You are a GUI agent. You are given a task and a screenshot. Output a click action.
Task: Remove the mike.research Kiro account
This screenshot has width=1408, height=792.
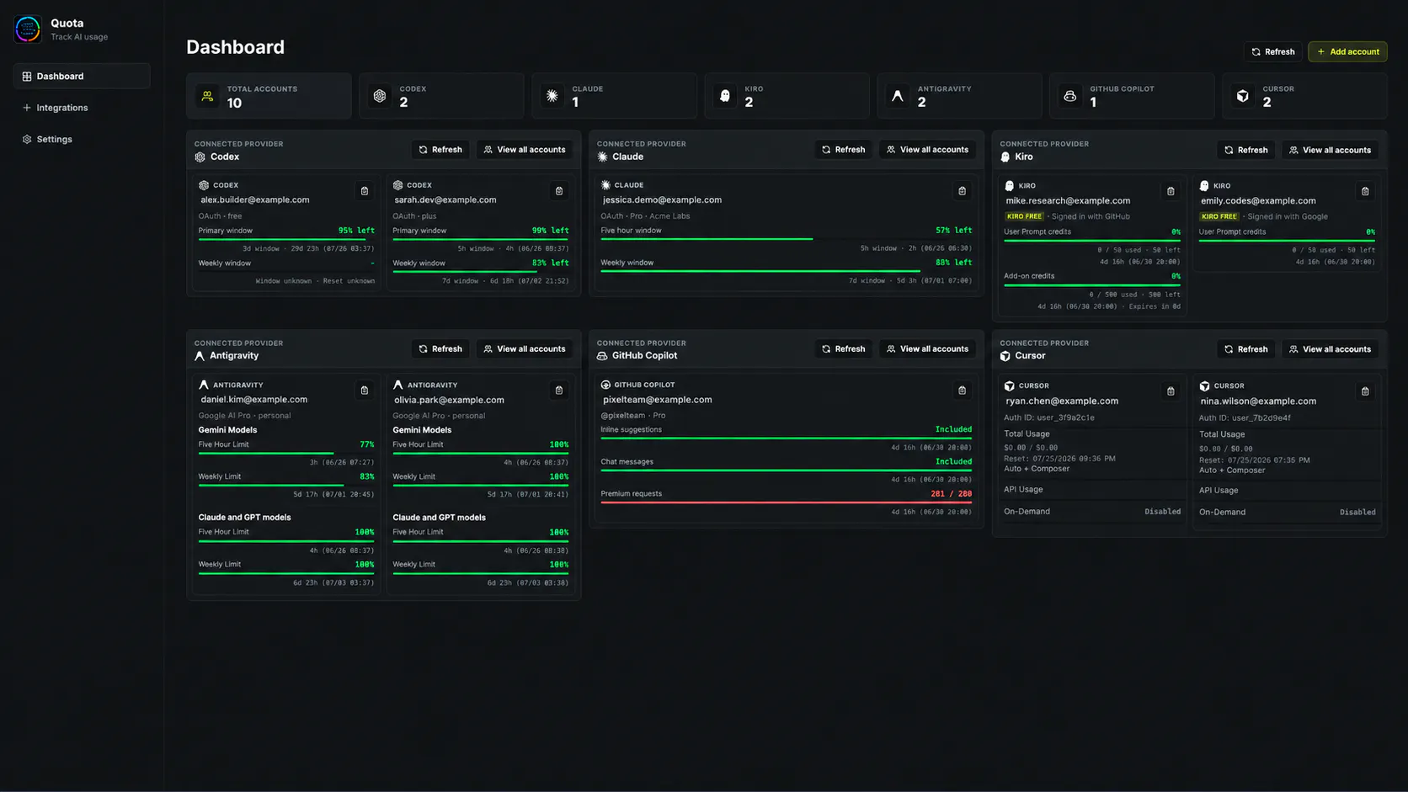(x=1171, y=192)
